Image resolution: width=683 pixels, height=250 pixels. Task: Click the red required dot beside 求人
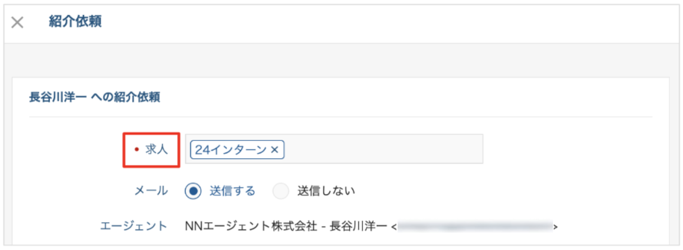137,149
